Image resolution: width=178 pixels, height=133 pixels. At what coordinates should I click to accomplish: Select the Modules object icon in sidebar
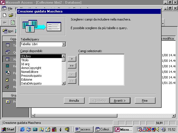pos(7,87)
